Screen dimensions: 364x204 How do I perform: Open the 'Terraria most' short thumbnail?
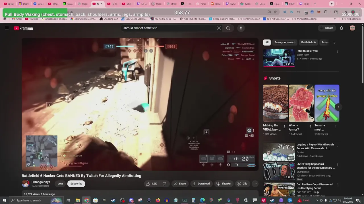pos(327,103)
